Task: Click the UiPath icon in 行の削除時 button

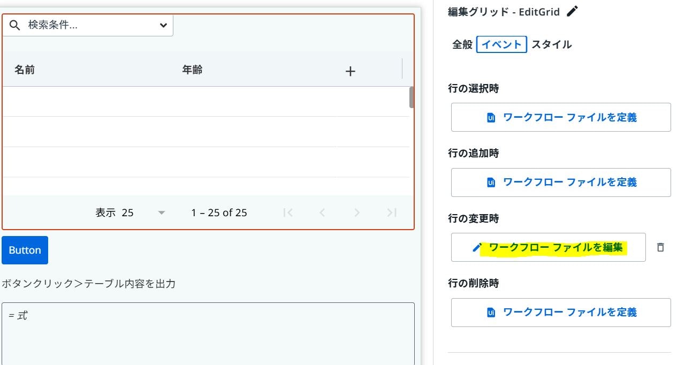Action: pos(490,313)
